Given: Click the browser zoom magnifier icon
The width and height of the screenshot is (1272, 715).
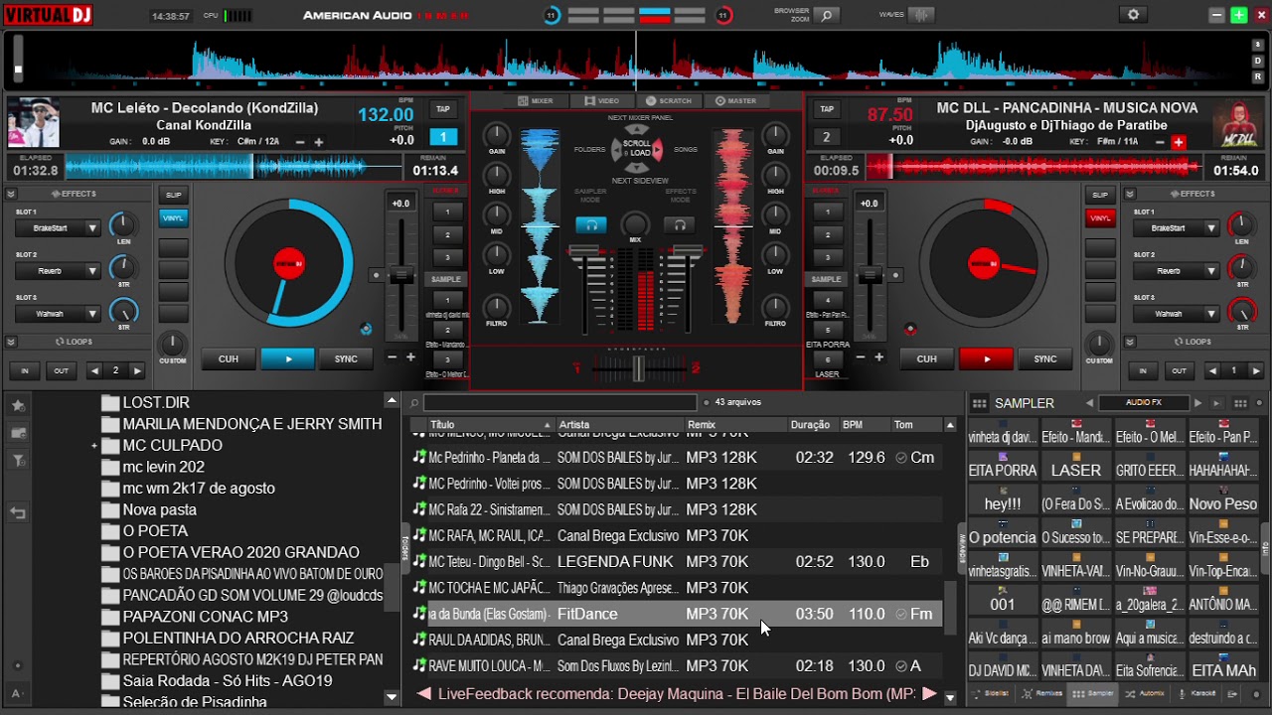Looking at the screenshot, I should point(826,15).
